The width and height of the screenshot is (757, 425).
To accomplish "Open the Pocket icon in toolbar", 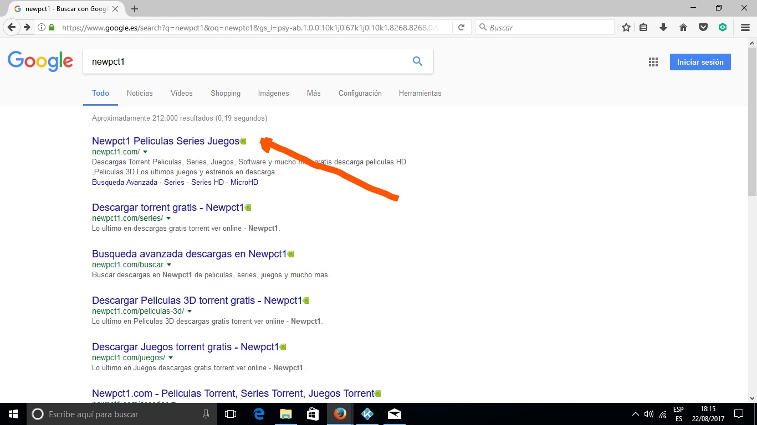I will 703,27.
